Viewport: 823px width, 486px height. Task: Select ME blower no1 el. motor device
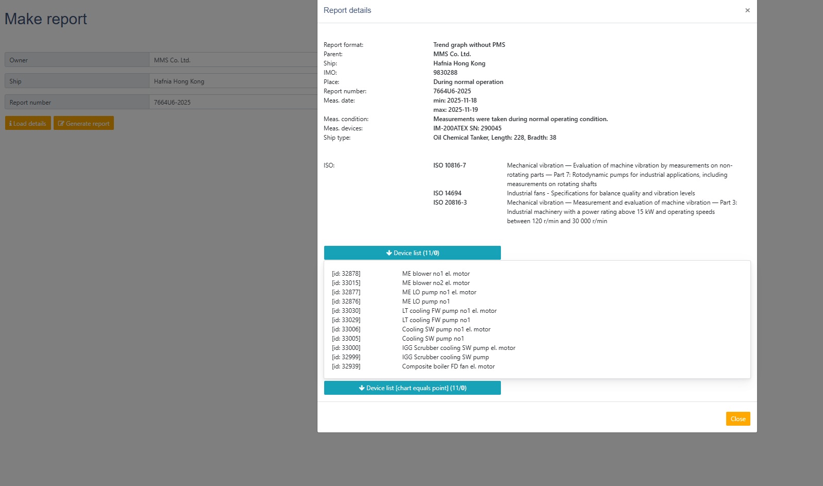[435, 274]
